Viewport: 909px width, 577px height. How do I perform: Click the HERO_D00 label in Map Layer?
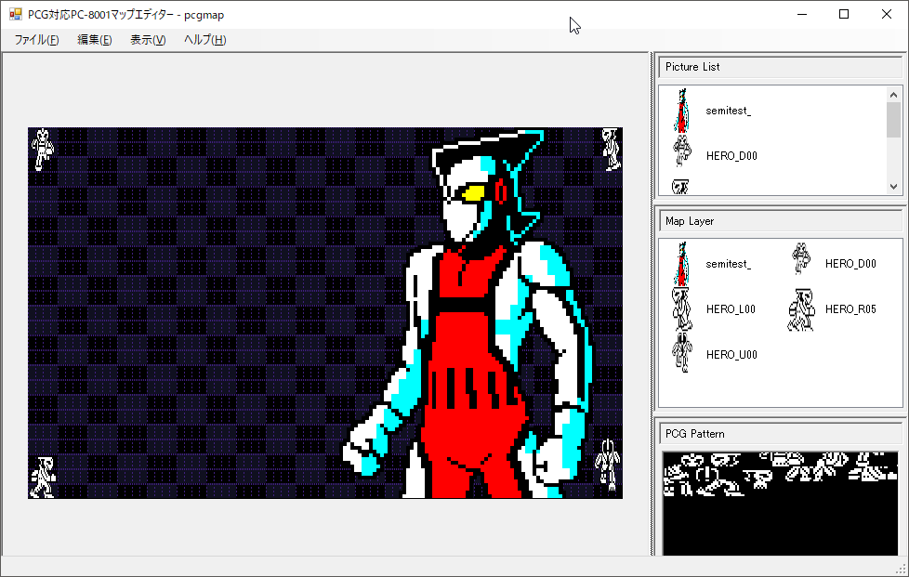tap(850, 264)
